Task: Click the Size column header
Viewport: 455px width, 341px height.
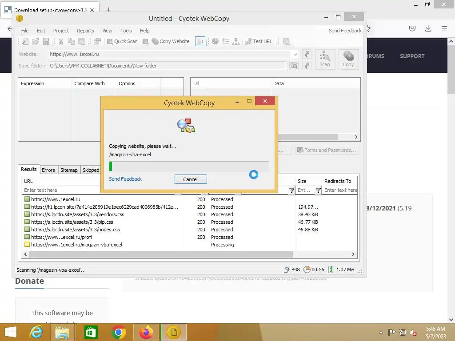Action: 309,181
